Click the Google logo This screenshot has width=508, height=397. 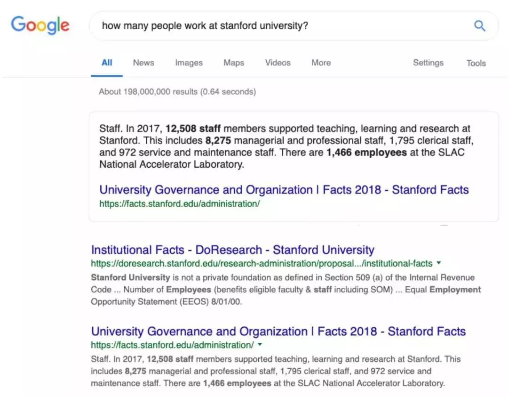pyautogui.click(x=40, y=25)
